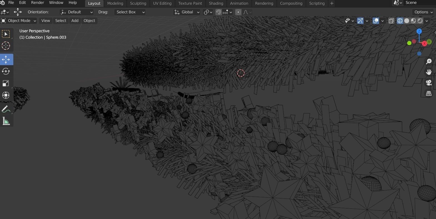436x219 pixels.
Task: Select the Move tool
Action: 6,60
